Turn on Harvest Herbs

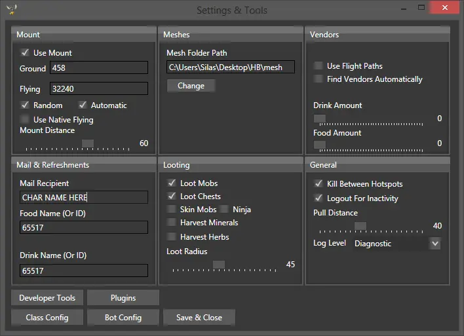pyautogui.click(x=172, y=237)
